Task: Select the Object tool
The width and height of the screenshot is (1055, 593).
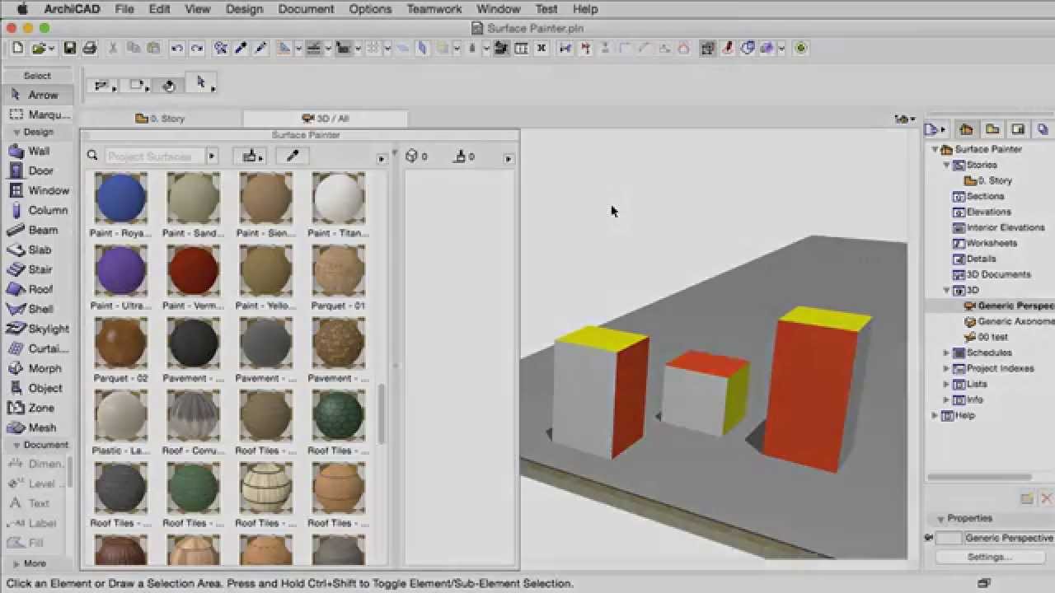Action: [x=37, y=388]
